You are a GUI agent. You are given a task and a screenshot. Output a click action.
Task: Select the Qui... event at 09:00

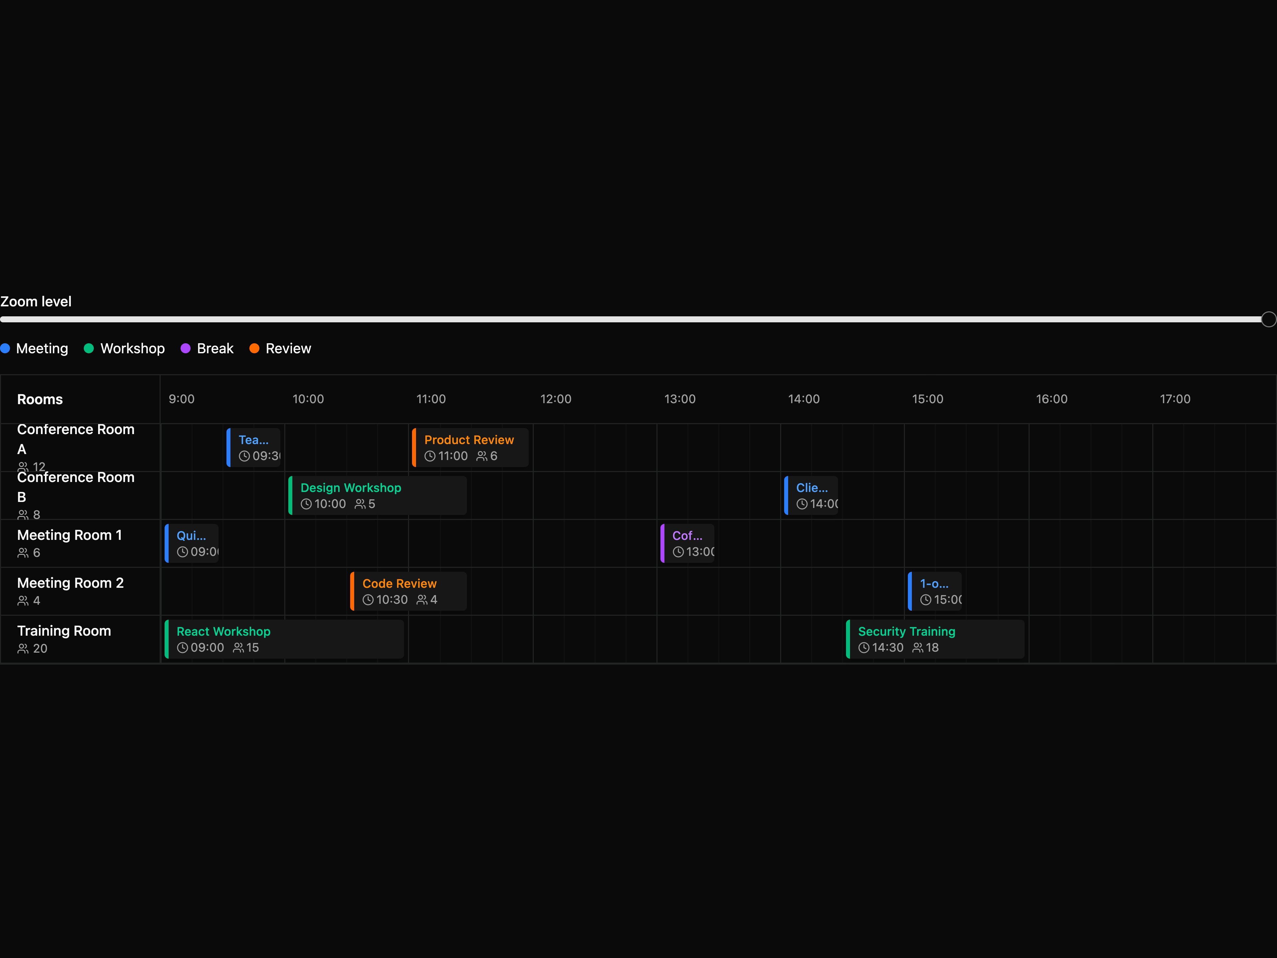[192, 544]
